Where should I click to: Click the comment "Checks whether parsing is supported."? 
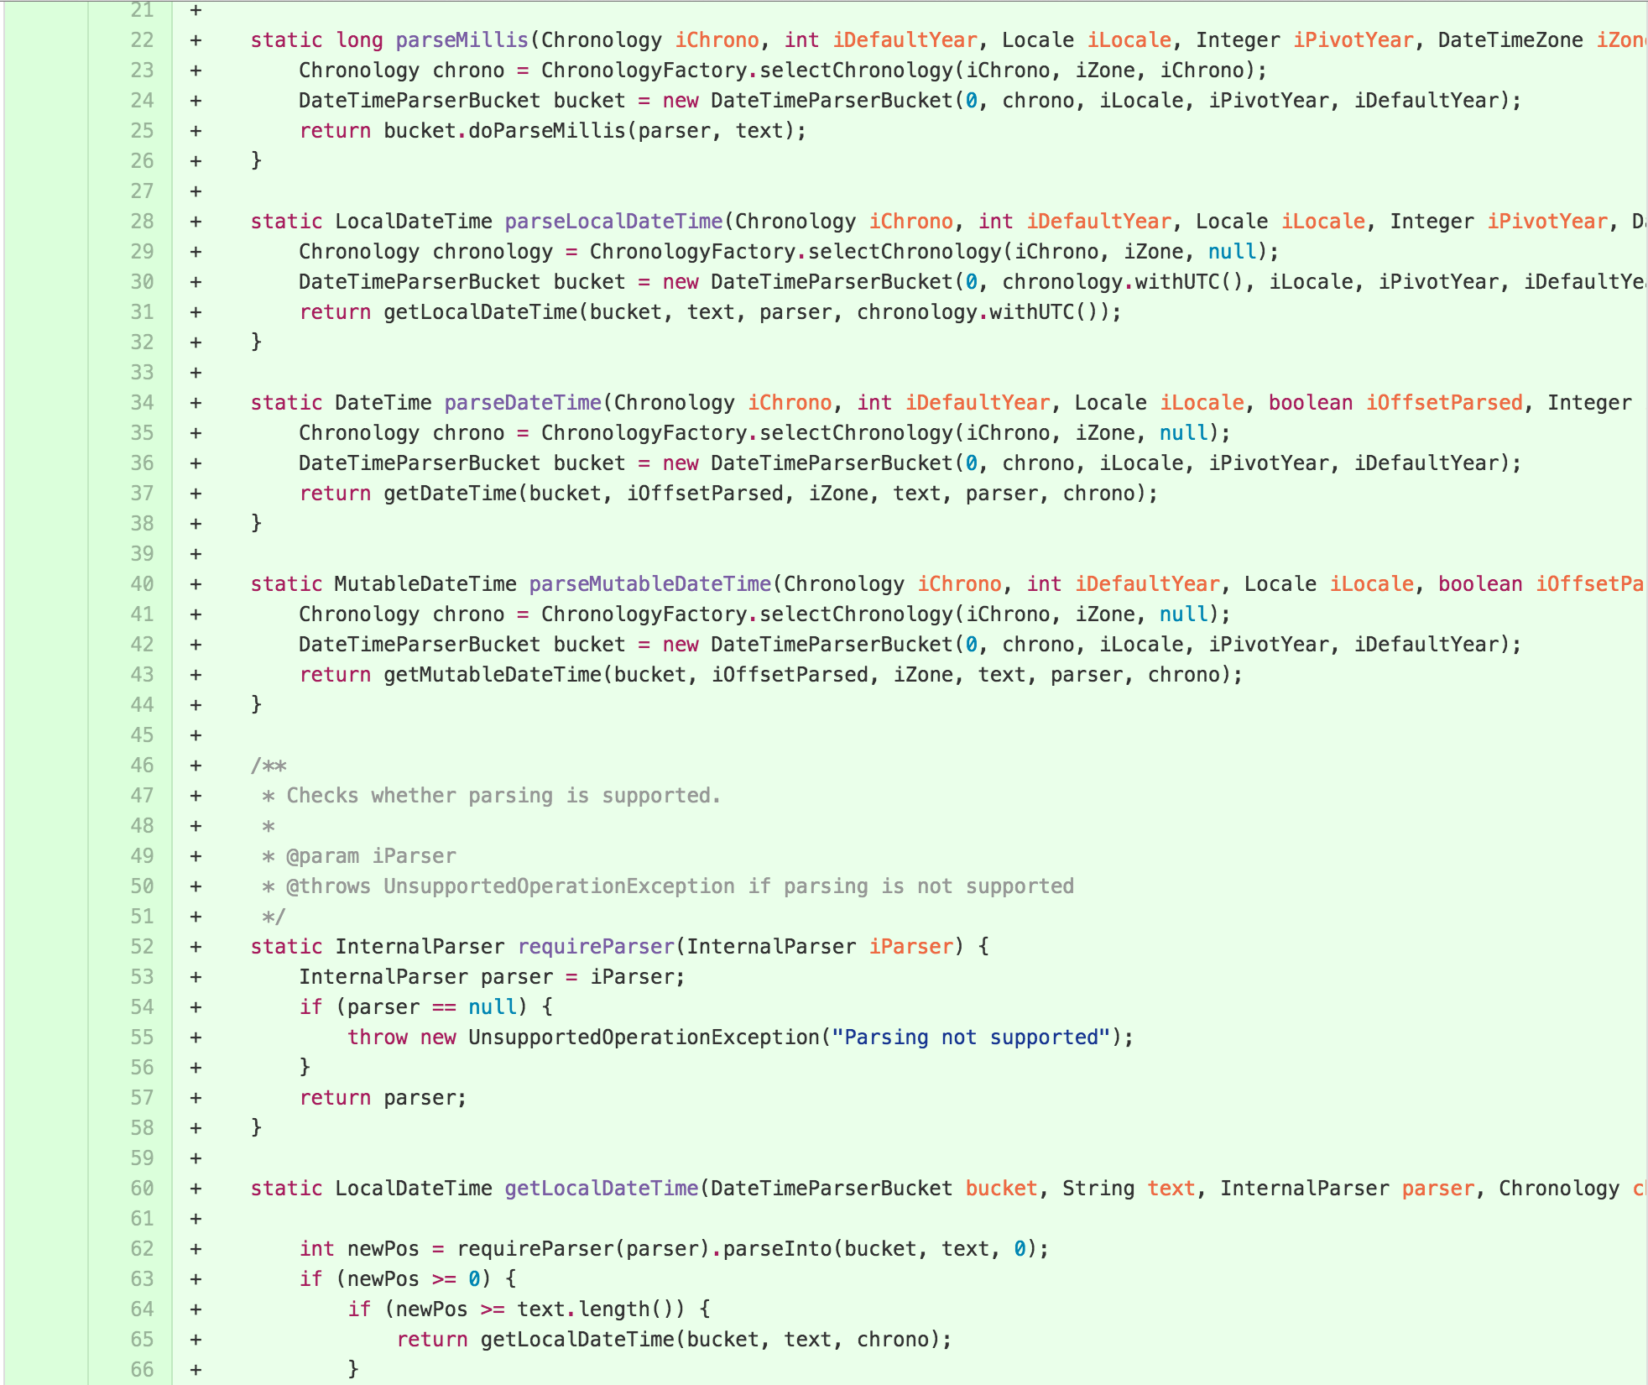click(503, 796)
